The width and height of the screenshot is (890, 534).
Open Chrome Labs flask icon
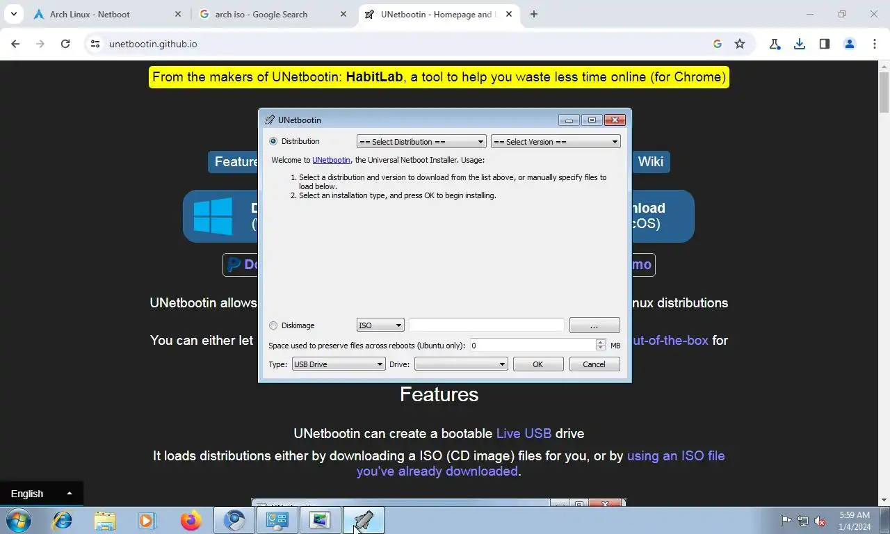(775, 44)
